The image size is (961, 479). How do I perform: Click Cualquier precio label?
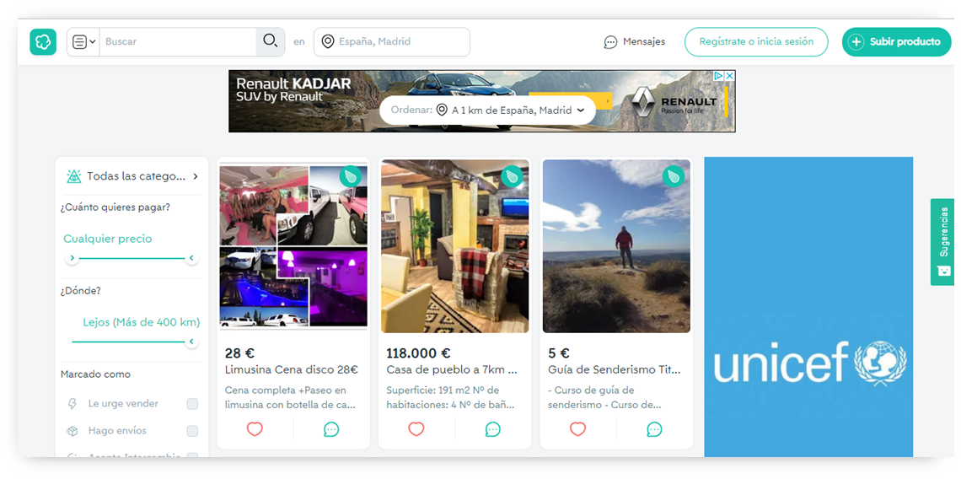click(x=108, y=239)
